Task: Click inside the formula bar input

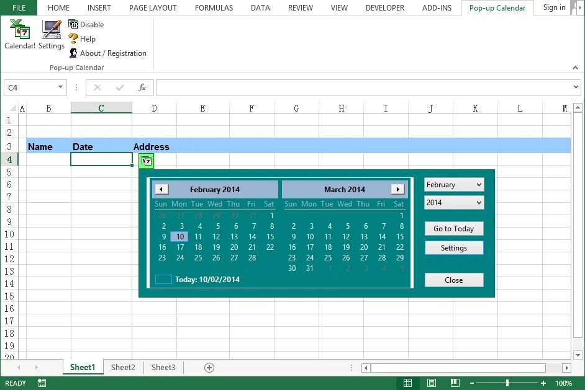Action: click(365, 87)
